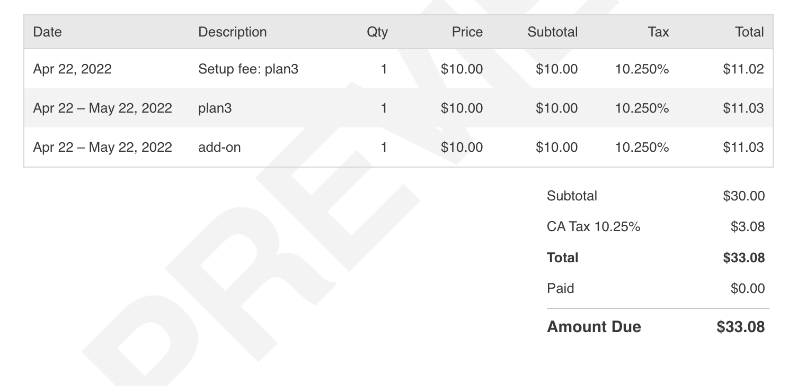Click the add-on row's date range
Screen dimensions: 797x386
(102, 147)
